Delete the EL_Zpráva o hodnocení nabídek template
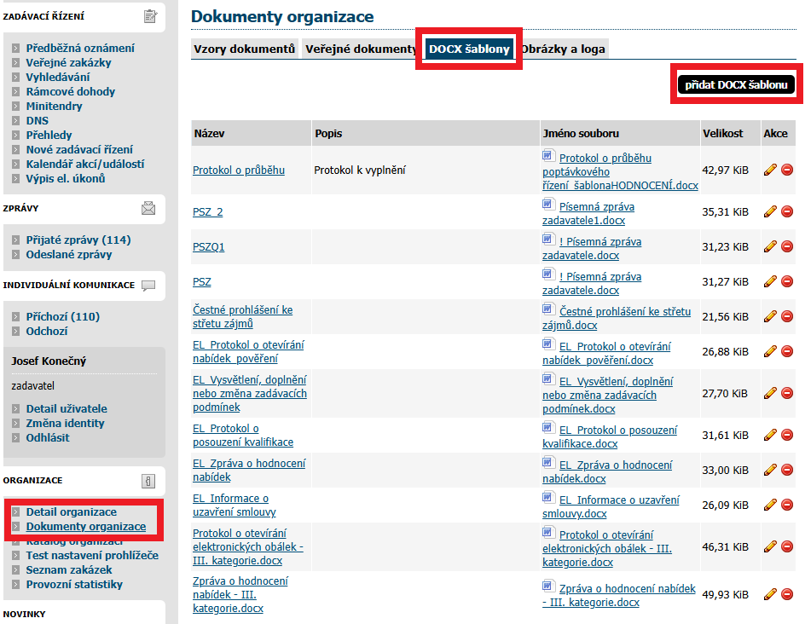This screenshot has height=624, width=805. tap(786, 470)
